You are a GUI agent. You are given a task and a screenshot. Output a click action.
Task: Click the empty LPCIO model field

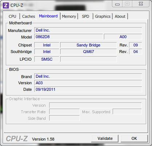click(88, 59)
